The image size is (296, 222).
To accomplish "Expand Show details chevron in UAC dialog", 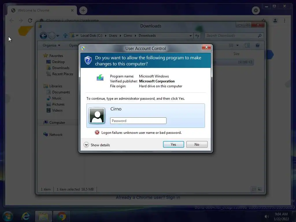I will point(86,145).
